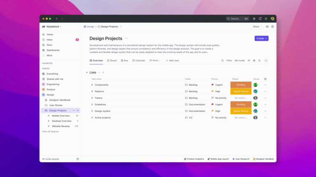Click the add column plus icon in table header
This screenshot has height=177, width=316.
(x=265, y=79)
